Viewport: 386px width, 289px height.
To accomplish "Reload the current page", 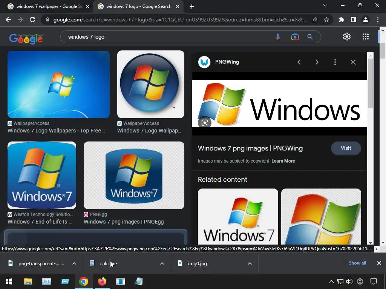I will coord(32,20).
